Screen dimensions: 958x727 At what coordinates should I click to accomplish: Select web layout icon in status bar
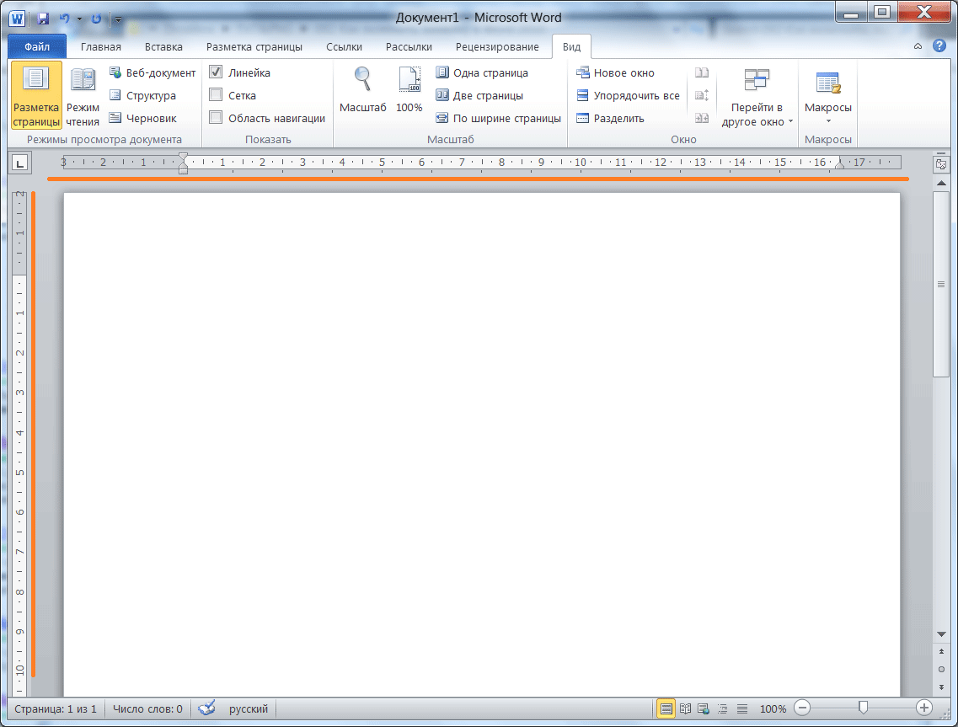point(704,708)
